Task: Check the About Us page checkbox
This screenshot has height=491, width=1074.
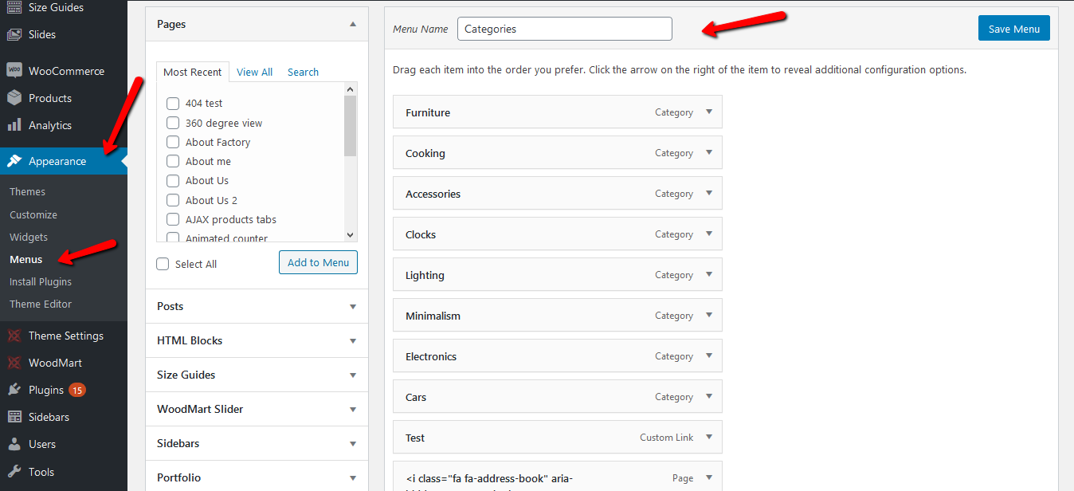Action: (172, 180)
